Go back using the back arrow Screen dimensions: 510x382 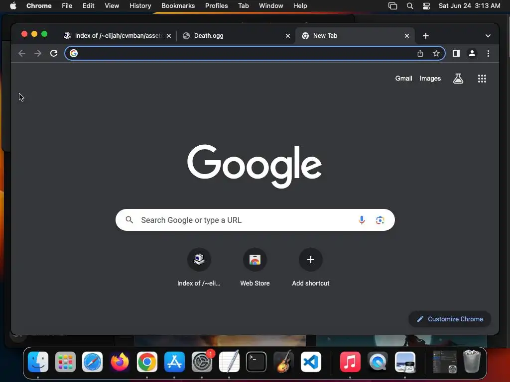point(22,53)
